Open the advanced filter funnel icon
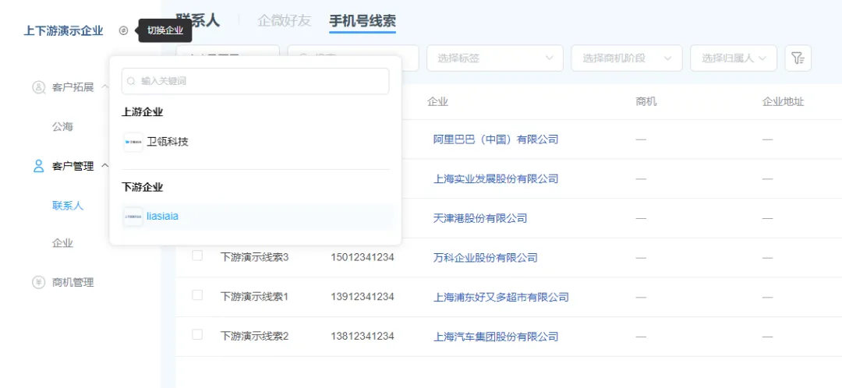Image resolution: width=842 pixels, height=388 pixels. pyautogui.click(x=798, y=58)
